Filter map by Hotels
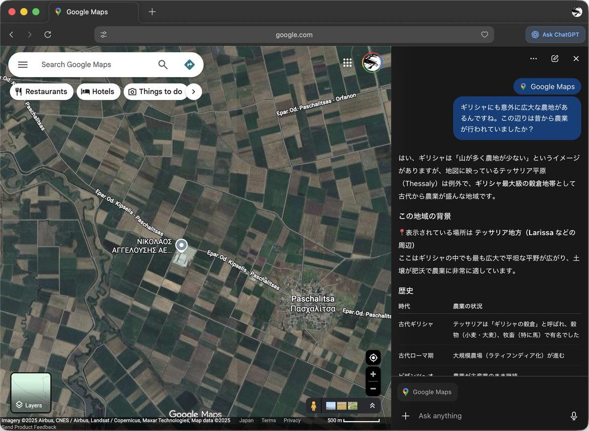The width and height of the screenshot is (589, 431). 98,92
